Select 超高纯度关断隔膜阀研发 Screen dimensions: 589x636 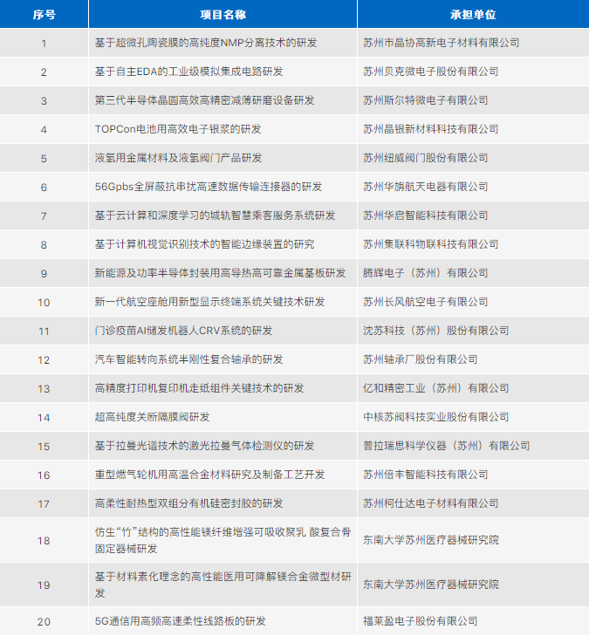(x=152, y=417)
